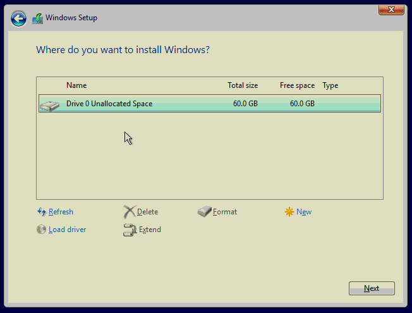
Task: Click the Name column header
Action: (76, 85)
